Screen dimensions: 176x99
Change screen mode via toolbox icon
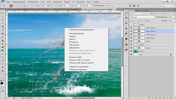pos(2,91)
